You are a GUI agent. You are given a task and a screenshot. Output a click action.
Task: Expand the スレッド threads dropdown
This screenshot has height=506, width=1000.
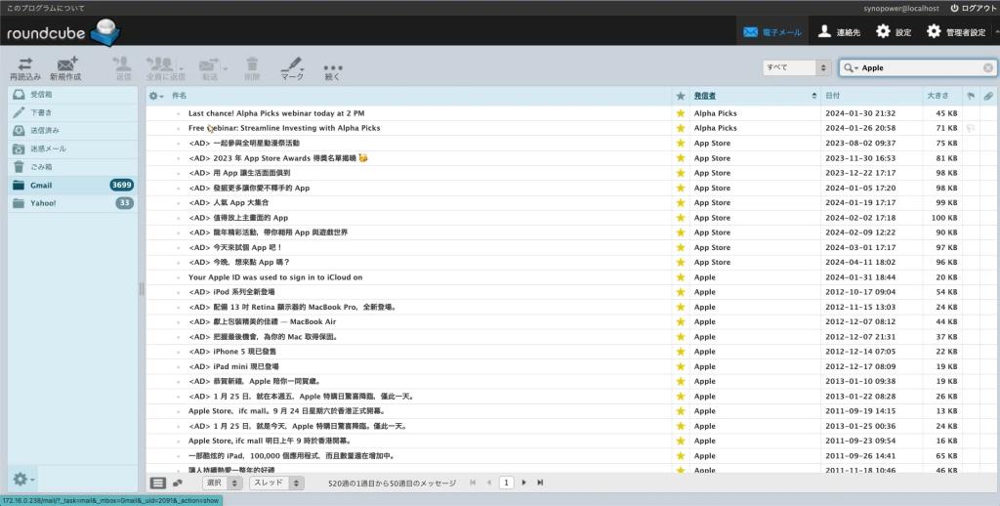(277, 483)
